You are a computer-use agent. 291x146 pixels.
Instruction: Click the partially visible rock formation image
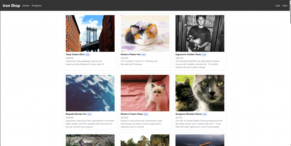[x=145, y=140]
